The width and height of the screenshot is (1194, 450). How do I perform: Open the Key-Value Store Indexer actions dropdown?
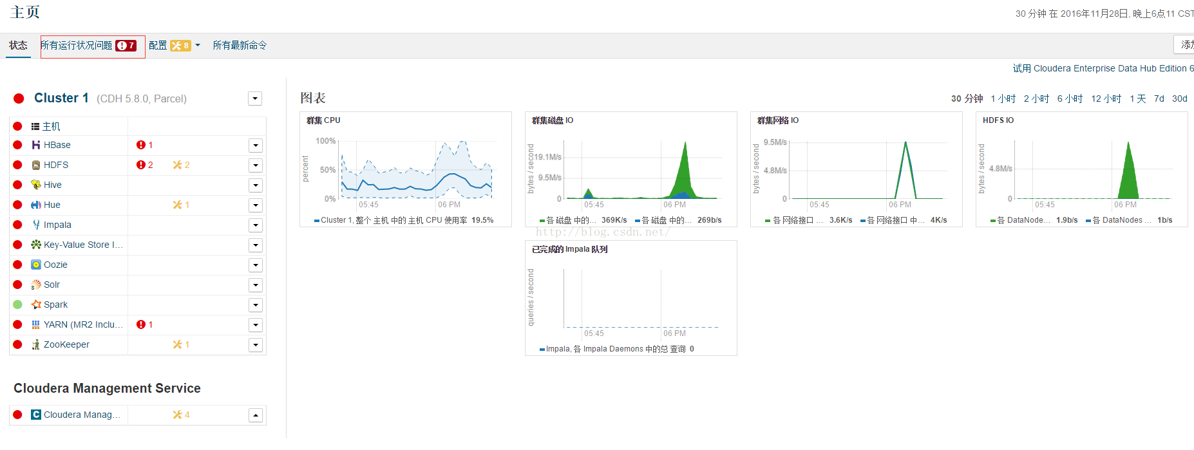[x=256, y=245]
